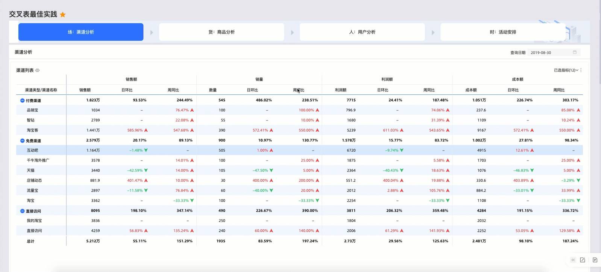
Task: Open the 已选指标(12) dropdown
Action: click(566, 70)
